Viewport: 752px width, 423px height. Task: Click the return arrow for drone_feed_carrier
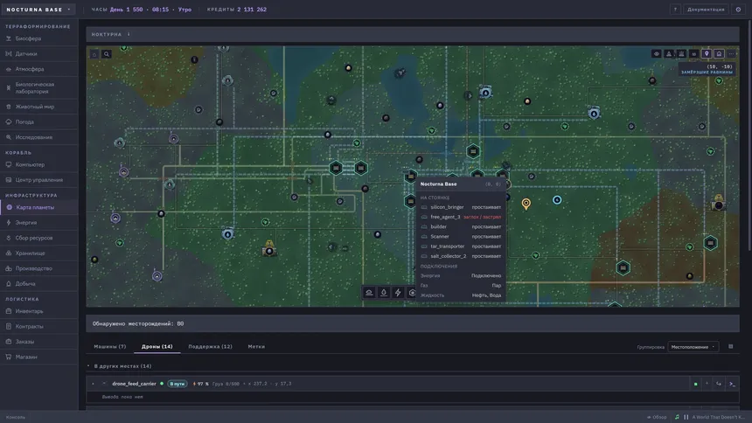click(x=719, y=384)
